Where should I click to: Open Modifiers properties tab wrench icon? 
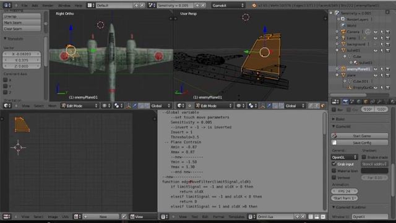[x=379, y=102]
